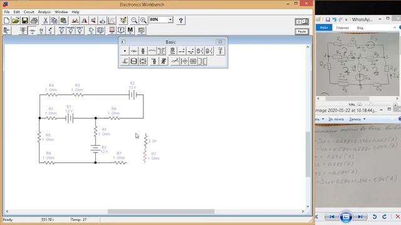Click the vertical scrollbar of the circuit window
The image size is (401, 225).
pyautogui.click(x=308, y=154)
